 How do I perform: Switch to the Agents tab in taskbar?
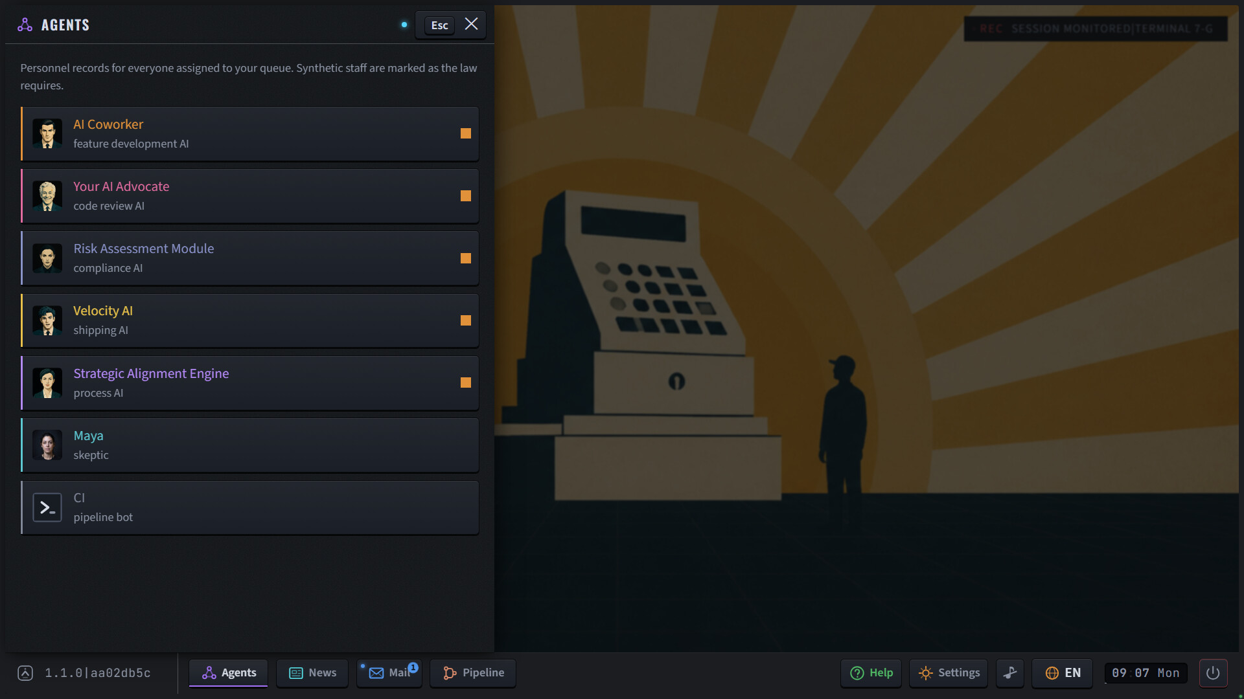click(x=229, y=673)
